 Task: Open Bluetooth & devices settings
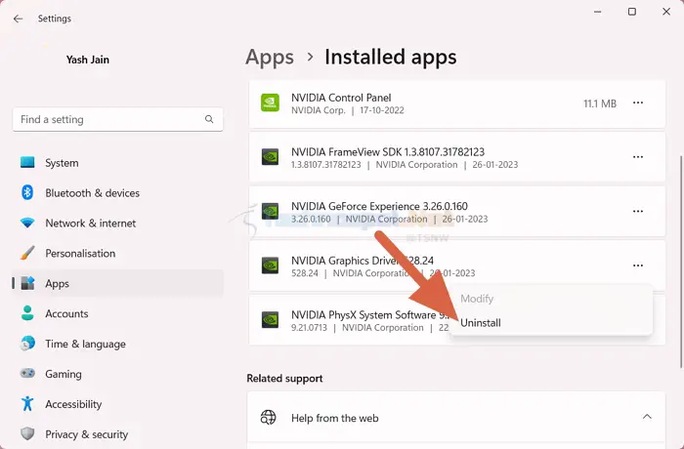pos(118,192)
